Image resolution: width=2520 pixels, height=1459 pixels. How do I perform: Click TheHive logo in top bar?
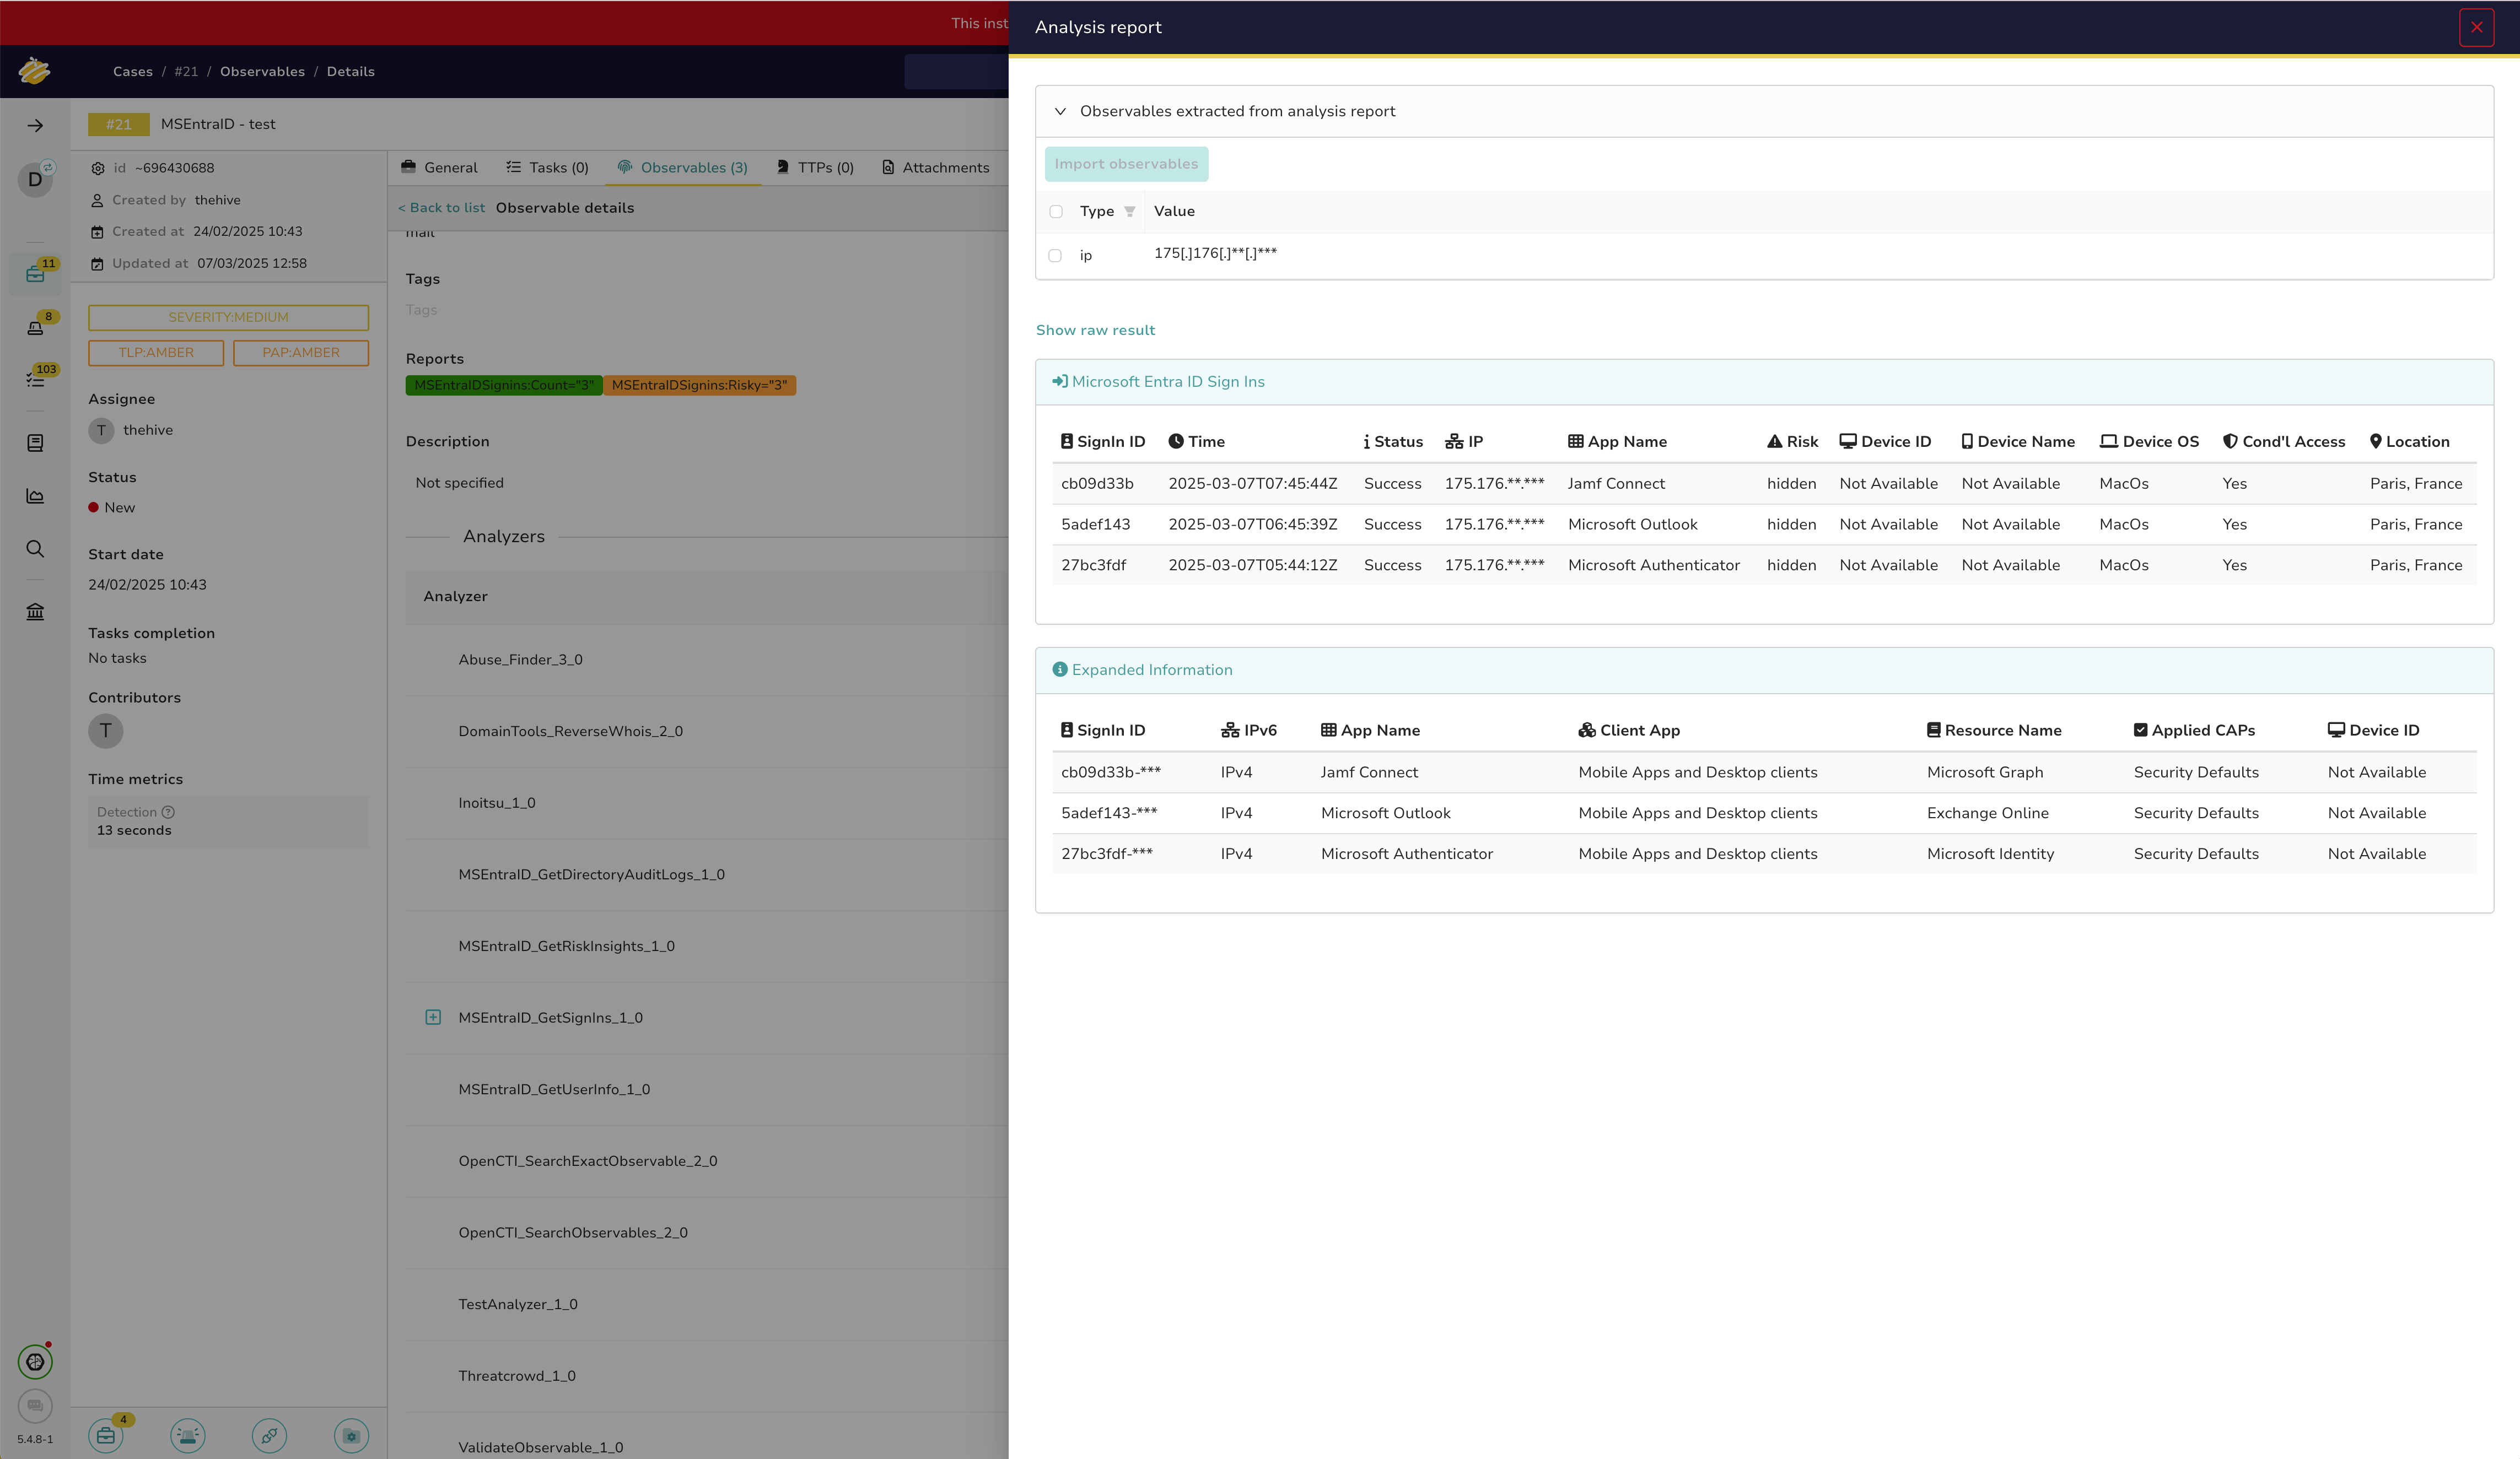pyautogui.click(x=35, y=71)
